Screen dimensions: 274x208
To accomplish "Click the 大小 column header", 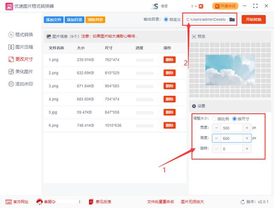I will click(81, 48).
